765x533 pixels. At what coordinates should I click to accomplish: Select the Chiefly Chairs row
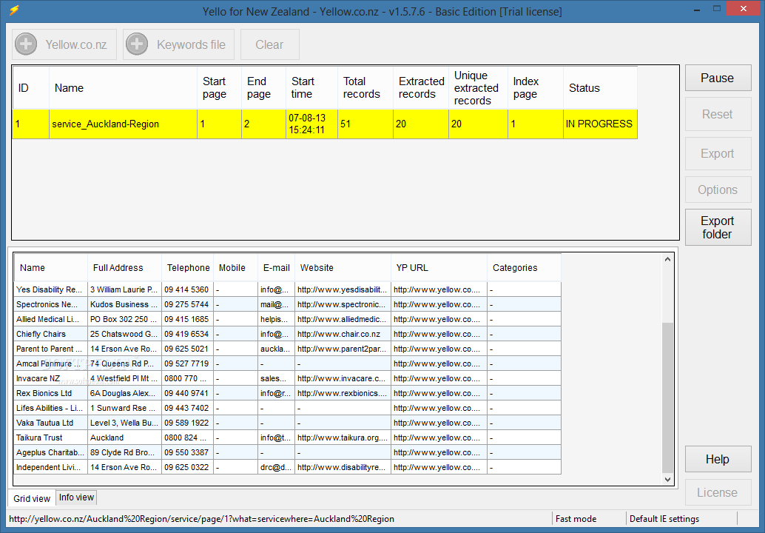pyautogui.click(x=287, y=334)
